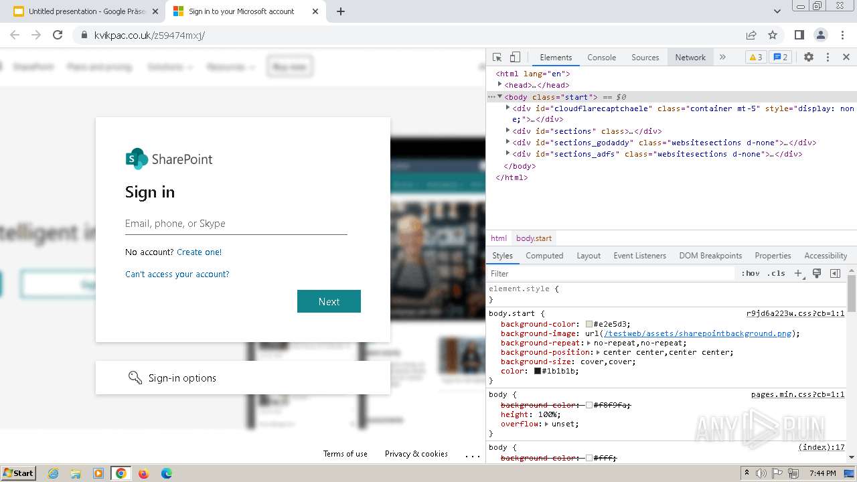Open the Windows Start menu

18,473
